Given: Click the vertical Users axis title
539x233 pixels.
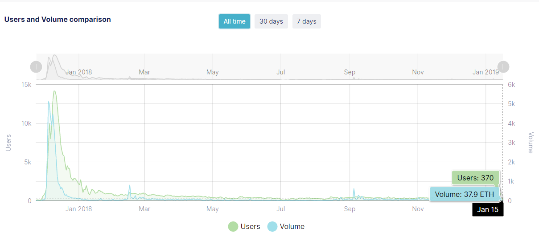Looking at the screenshot, I should point(8,143).
